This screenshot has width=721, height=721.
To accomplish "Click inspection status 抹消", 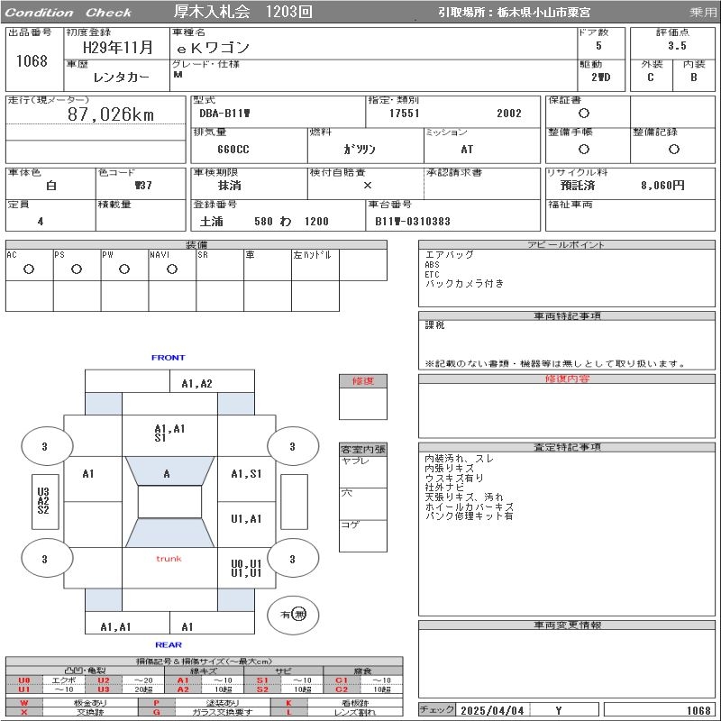I will click(230, 186).
